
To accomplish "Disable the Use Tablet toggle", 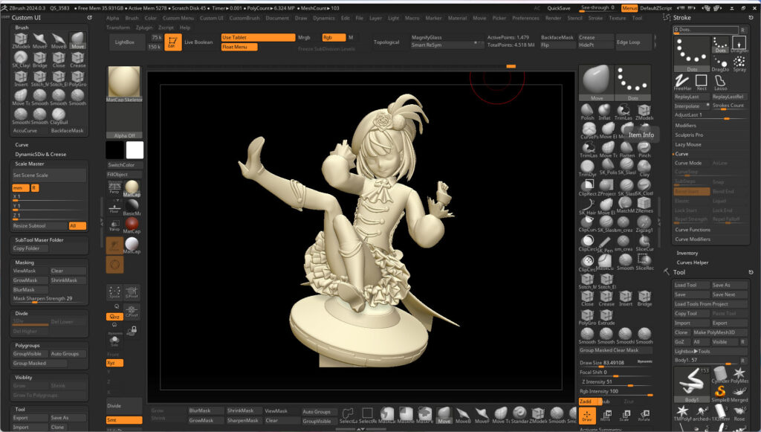I will (257, 37).
